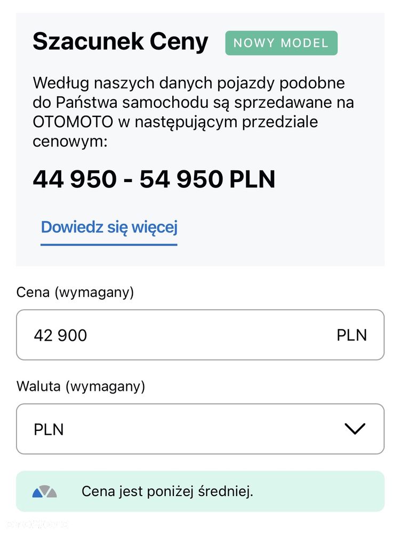This screenshot has width=401, height=534.
Task: Click the watermark logo in bottom corner
Action: click(34, 524)
